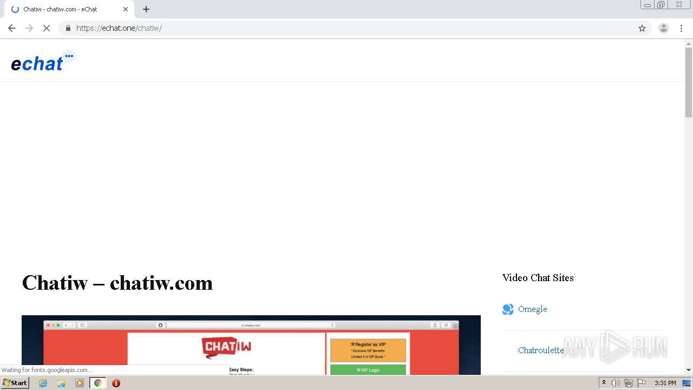Click the Chatiw website screenshot image

(251, 345)
